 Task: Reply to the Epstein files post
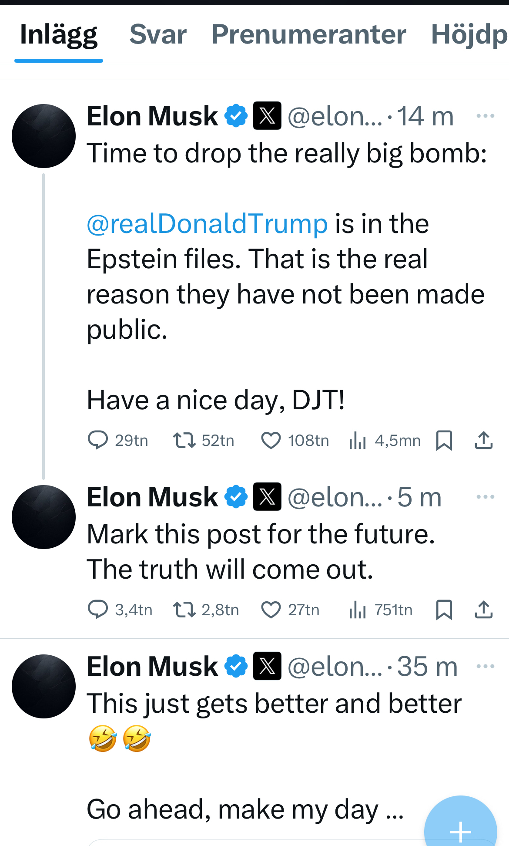(x=98, y=440)
